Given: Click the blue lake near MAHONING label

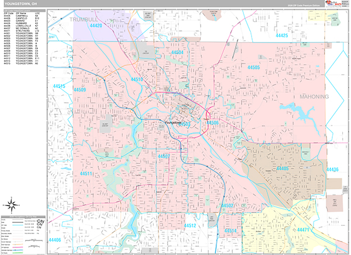Looking at the screenshot, I should coord(300,116).
